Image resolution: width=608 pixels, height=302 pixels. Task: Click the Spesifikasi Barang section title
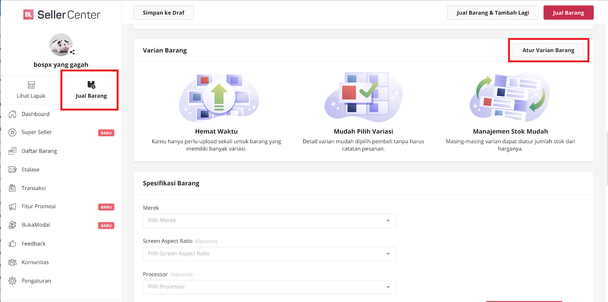[171, 183]
